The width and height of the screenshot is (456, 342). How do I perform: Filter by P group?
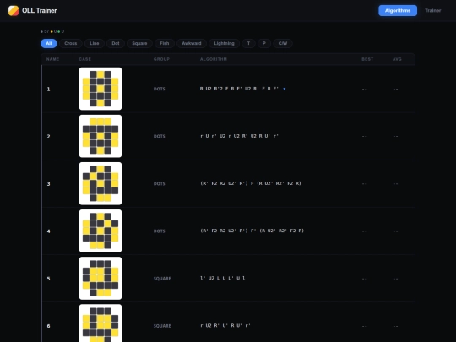tap(264, 43)
